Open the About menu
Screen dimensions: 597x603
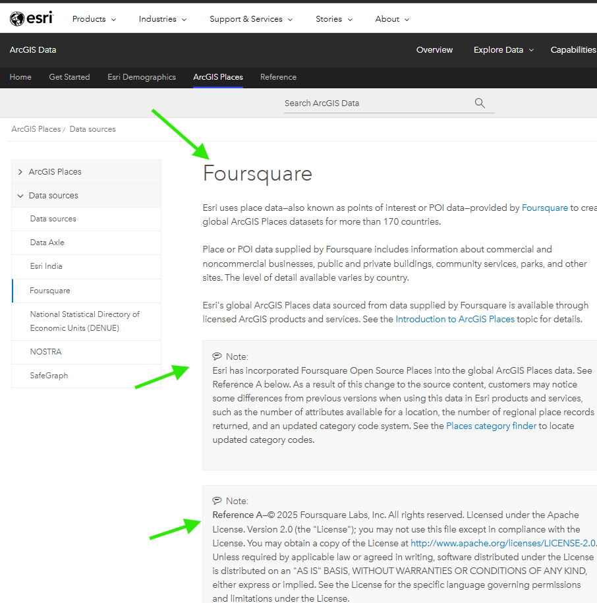pyautogui.click(x=392, y=19)
